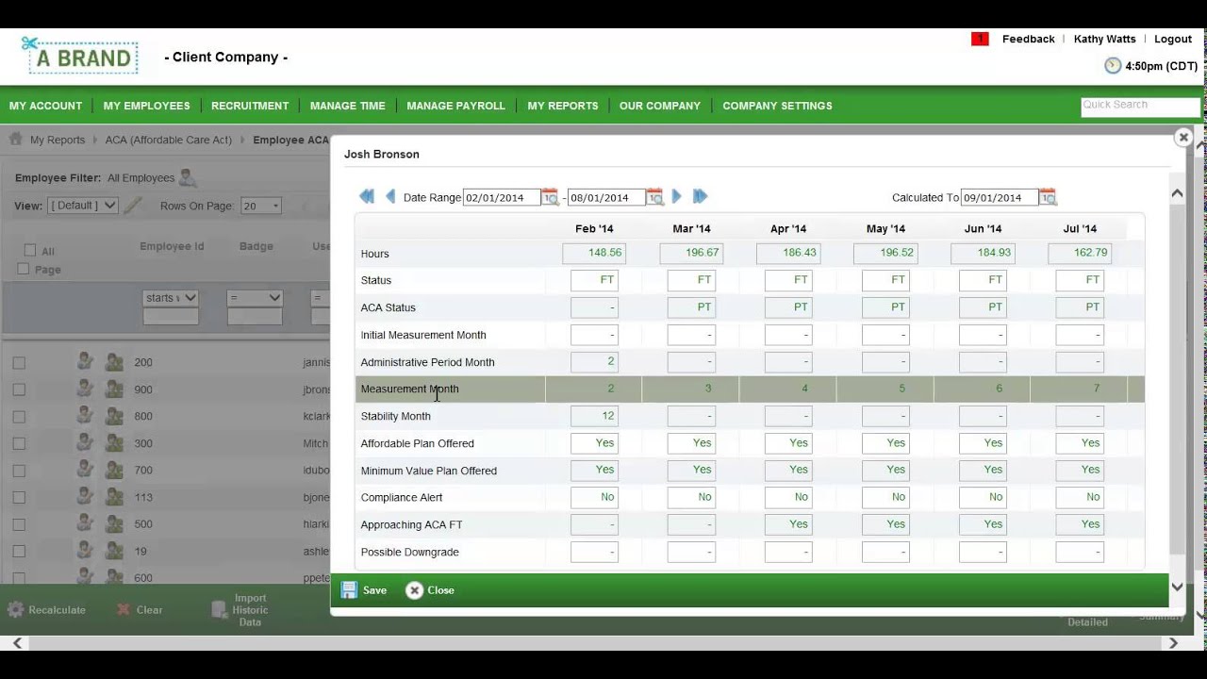
Task: Click the Measurement Month row label
Action: [409, 389]
